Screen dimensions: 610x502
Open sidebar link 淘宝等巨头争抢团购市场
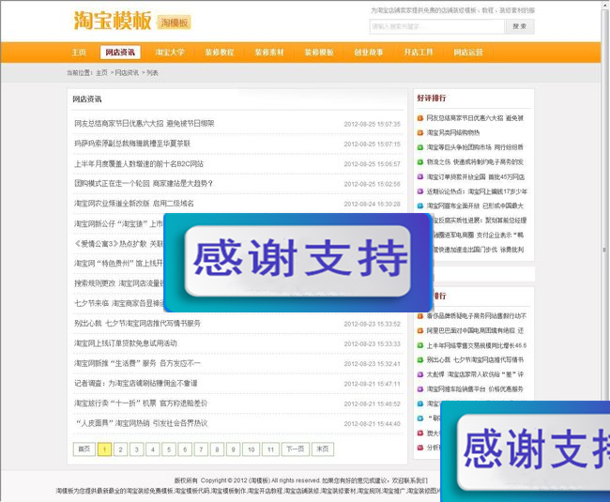475,147
